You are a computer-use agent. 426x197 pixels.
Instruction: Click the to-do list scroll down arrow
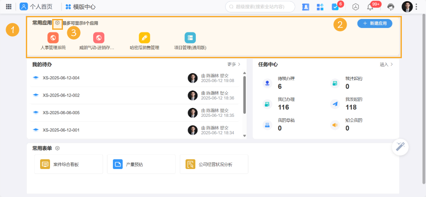coord(244,136)
